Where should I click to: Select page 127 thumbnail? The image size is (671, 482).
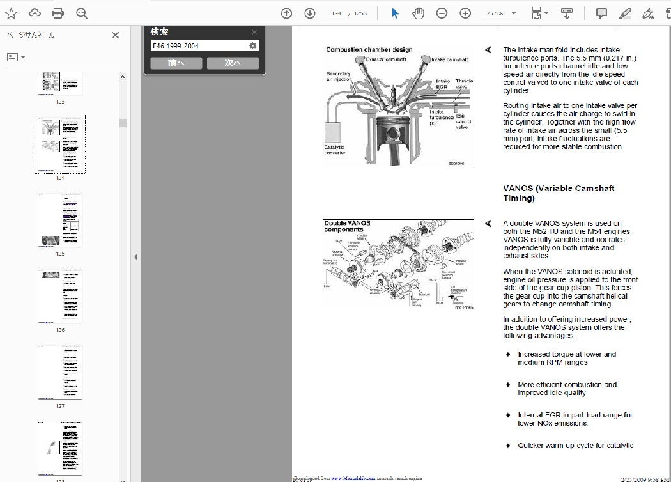60,373
